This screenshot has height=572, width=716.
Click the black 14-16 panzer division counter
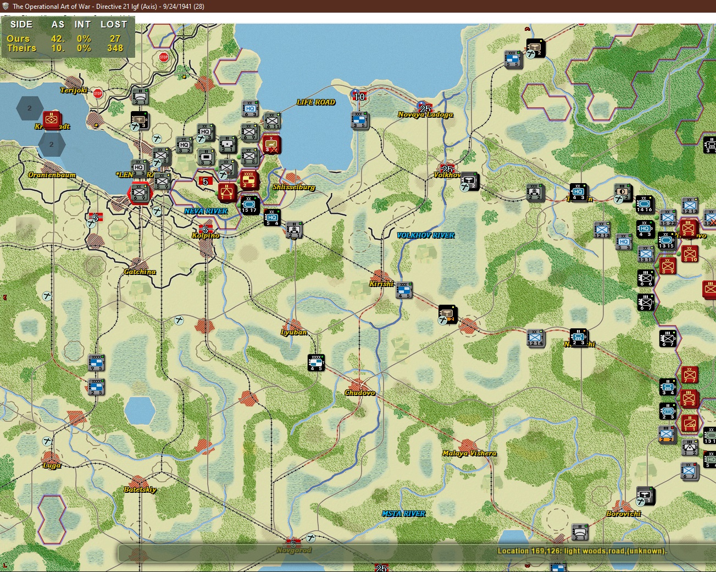[x=645, y=204]
